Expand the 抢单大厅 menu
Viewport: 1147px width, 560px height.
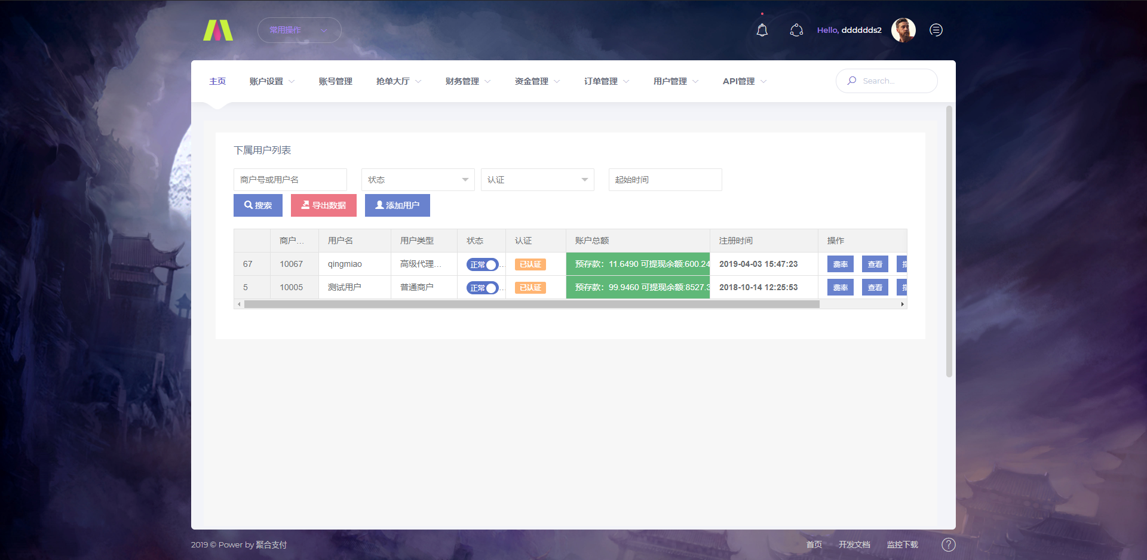coord(398,81)
